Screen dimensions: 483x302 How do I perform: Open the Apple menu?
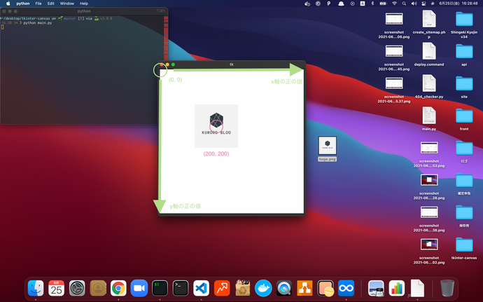pyautogui.click(x=8, y=4)
